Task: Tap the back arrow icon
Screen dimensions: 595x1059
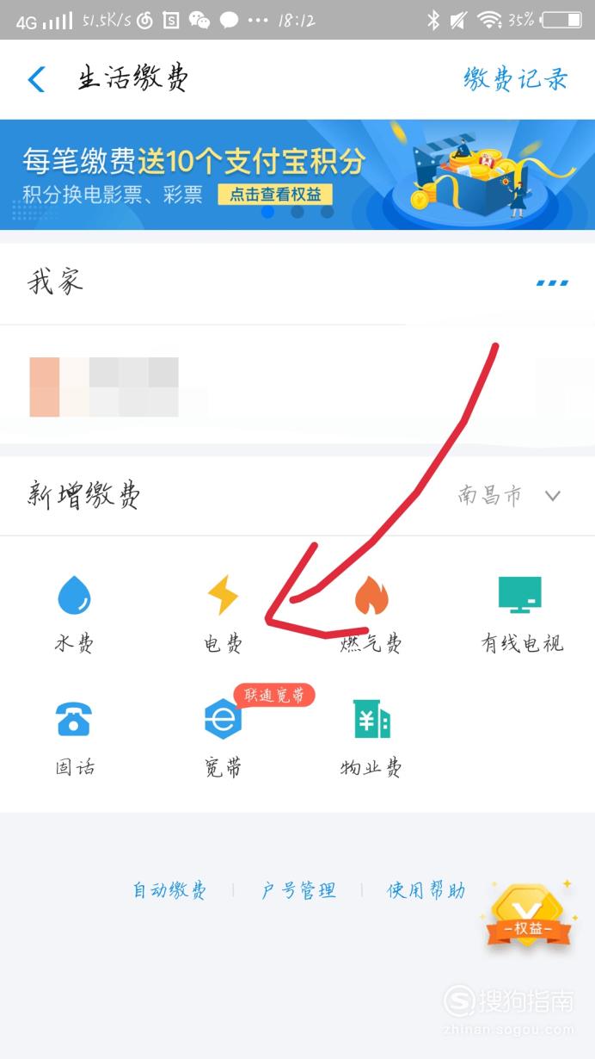Action: coord(36,79)
